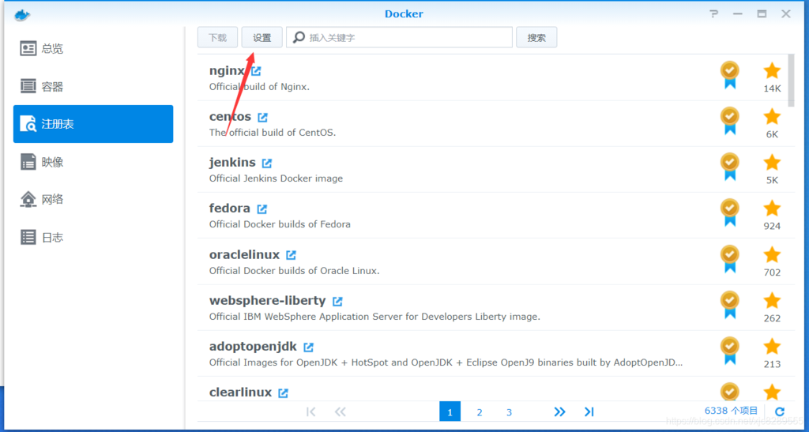Click the oraclelinux star rating icon
The image size is (809, 432).
click(x=772, y=254)
